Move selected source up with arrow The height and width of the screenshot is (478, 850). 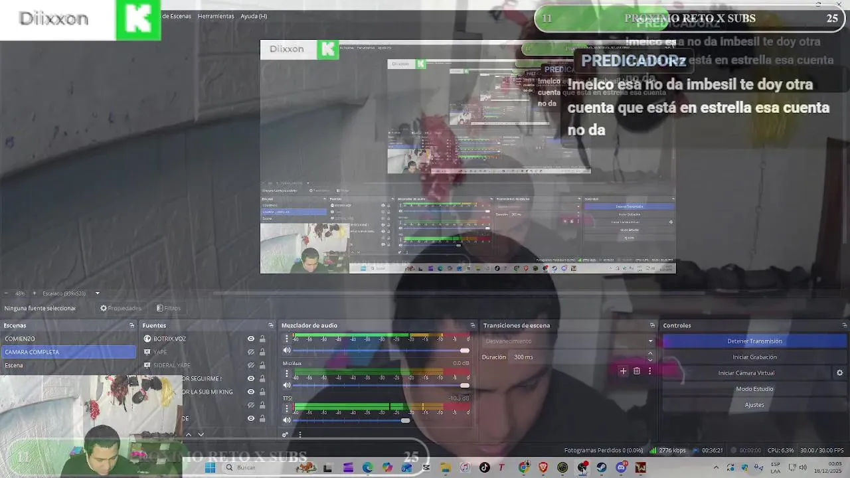188,434
